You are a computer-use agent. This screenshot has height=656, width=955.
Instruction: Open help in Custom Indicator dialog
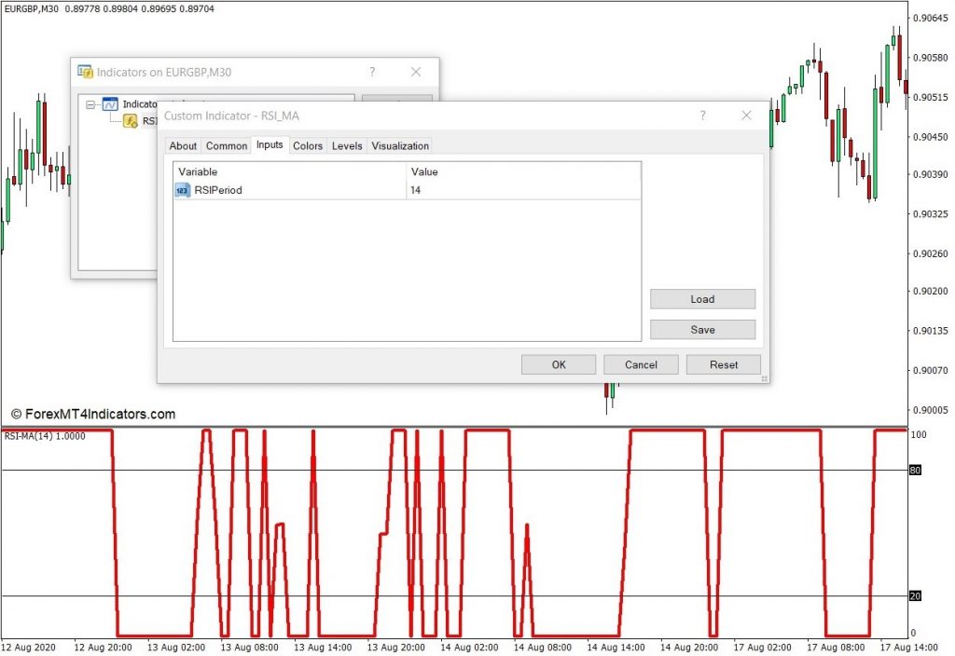pos(703,115)
